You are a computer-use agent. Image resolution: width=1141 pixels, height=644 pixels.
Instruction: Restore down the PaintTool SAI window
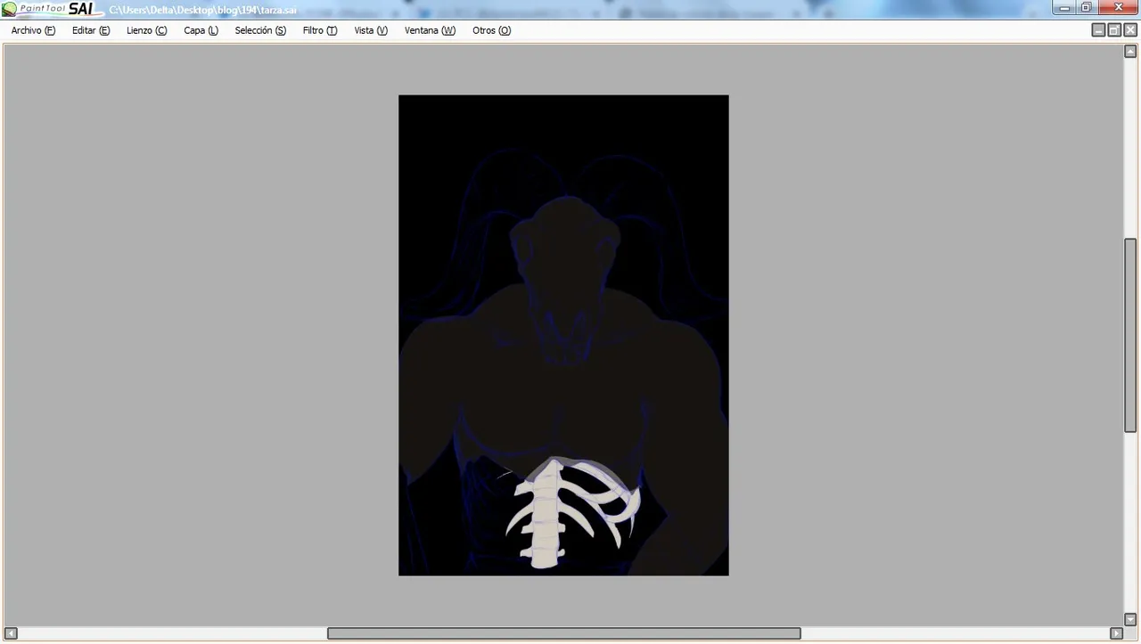click(1087, 8)
